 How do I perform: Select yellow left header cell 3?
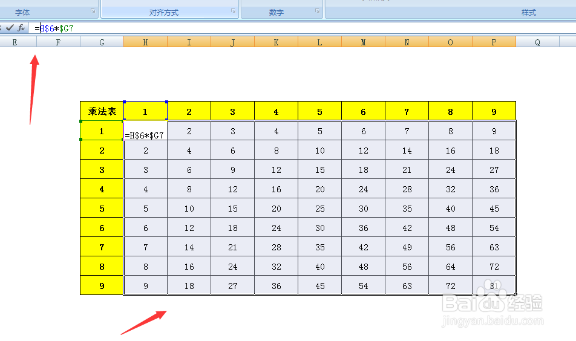[102, 169]
